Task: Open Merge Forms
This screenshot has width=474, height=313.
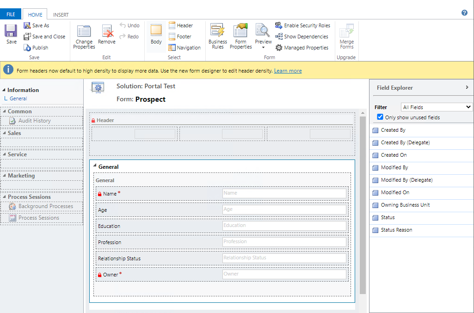Action: click(346, 36)
